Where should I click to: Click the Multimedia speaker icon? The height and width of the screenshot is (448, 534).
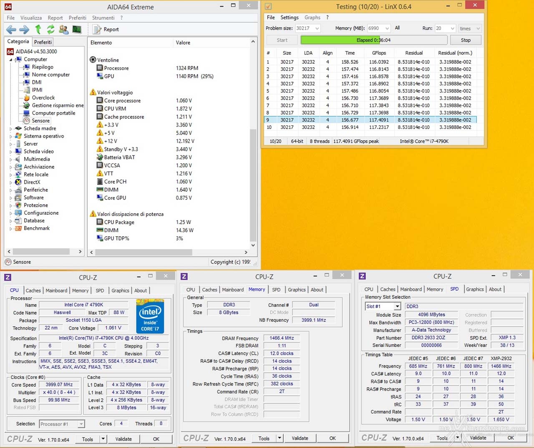(x=18, y=159)
